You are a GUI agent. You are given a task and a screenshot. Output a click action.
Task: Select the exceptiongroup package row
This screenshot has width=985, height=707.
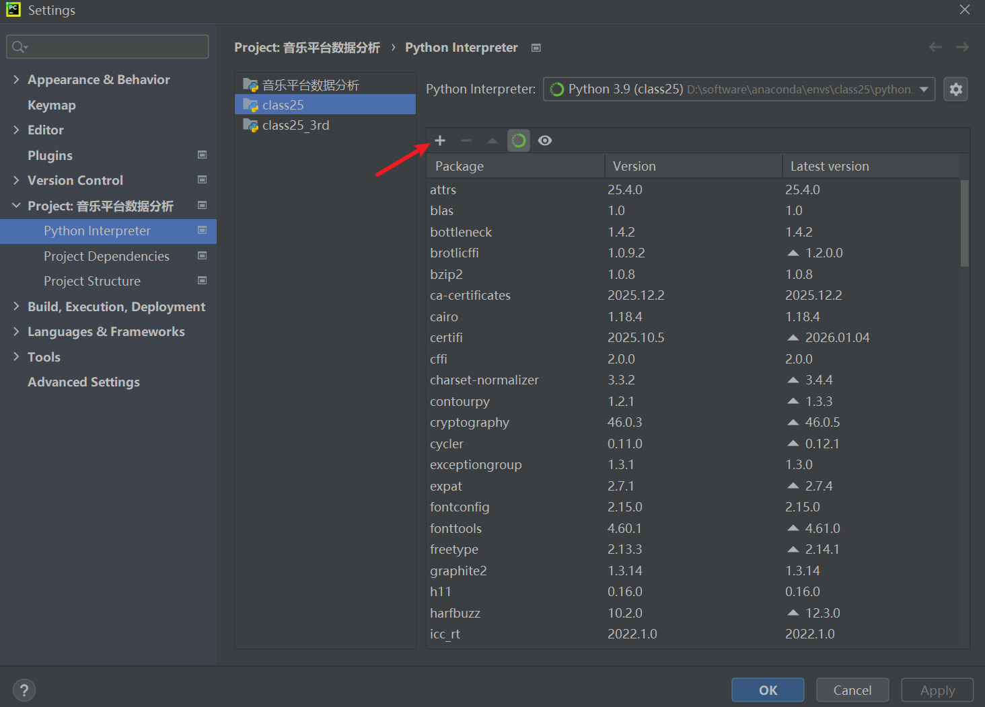tap(693, 464)
